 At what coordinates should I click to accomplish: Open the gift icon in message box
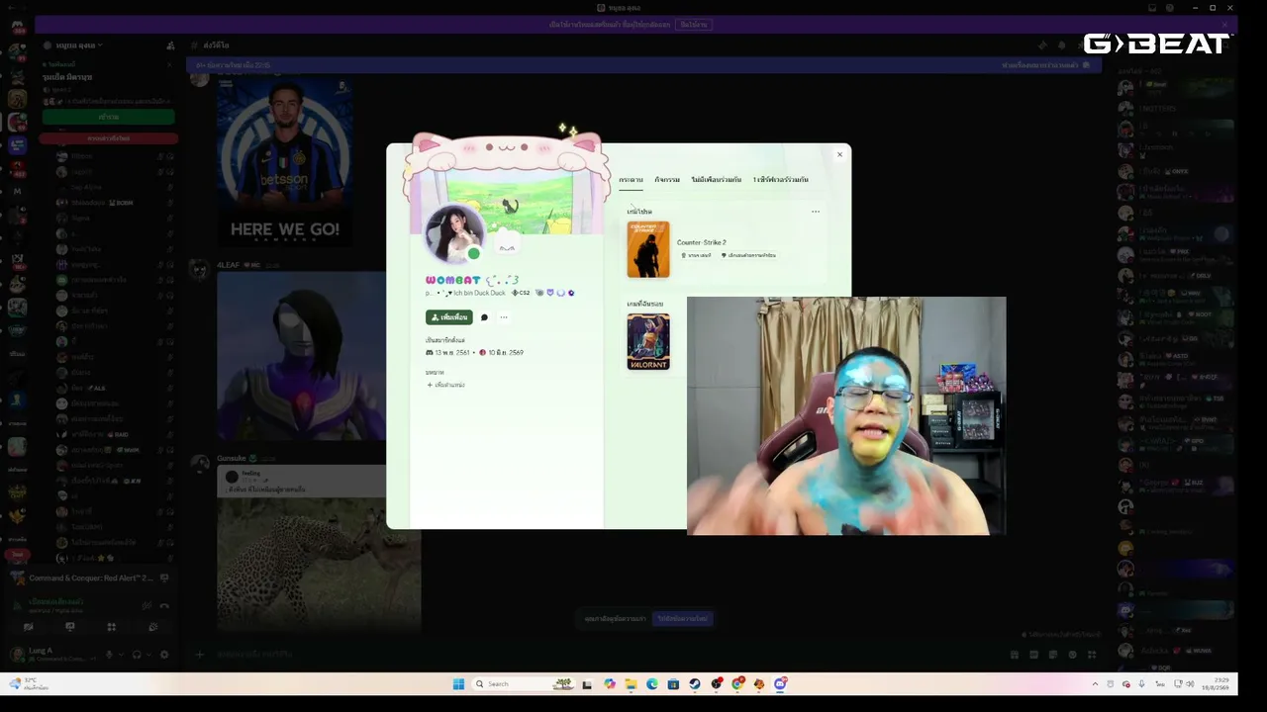pyautogui.click(x=1015, y=655)
